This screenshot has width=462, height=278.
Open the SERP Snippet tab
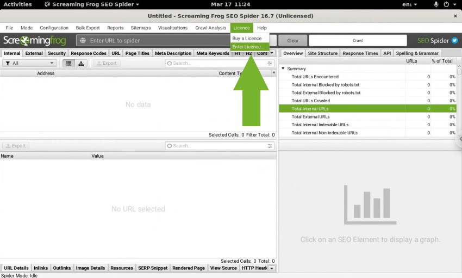coord(153,268)
